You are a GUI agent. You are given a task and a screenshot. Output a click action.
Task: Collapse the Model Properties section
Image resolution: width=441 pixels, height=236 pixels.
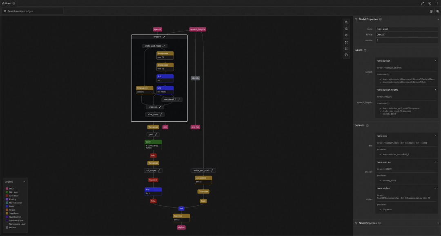(438, 20)
